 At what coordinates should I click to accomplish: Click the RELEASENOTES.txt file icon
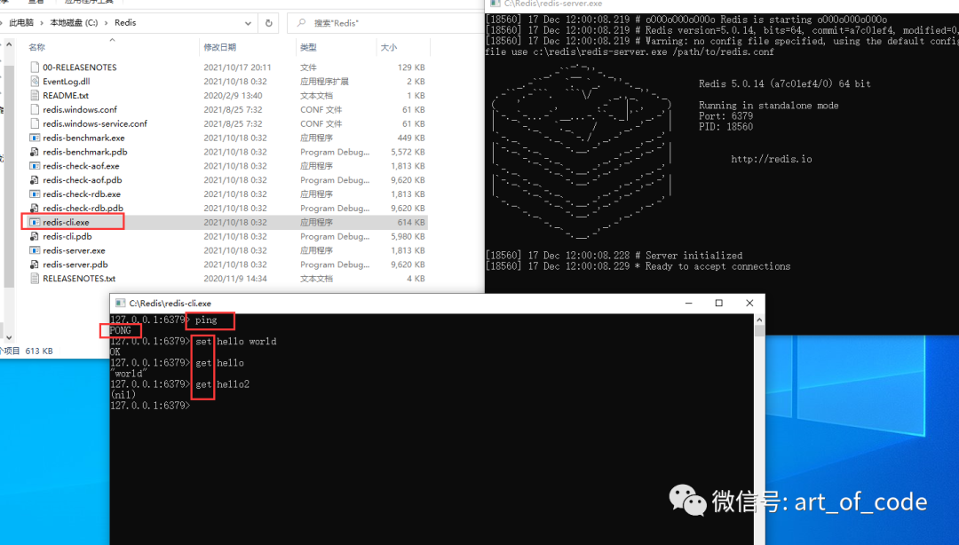pyautogui.click(x=35, y=279)
